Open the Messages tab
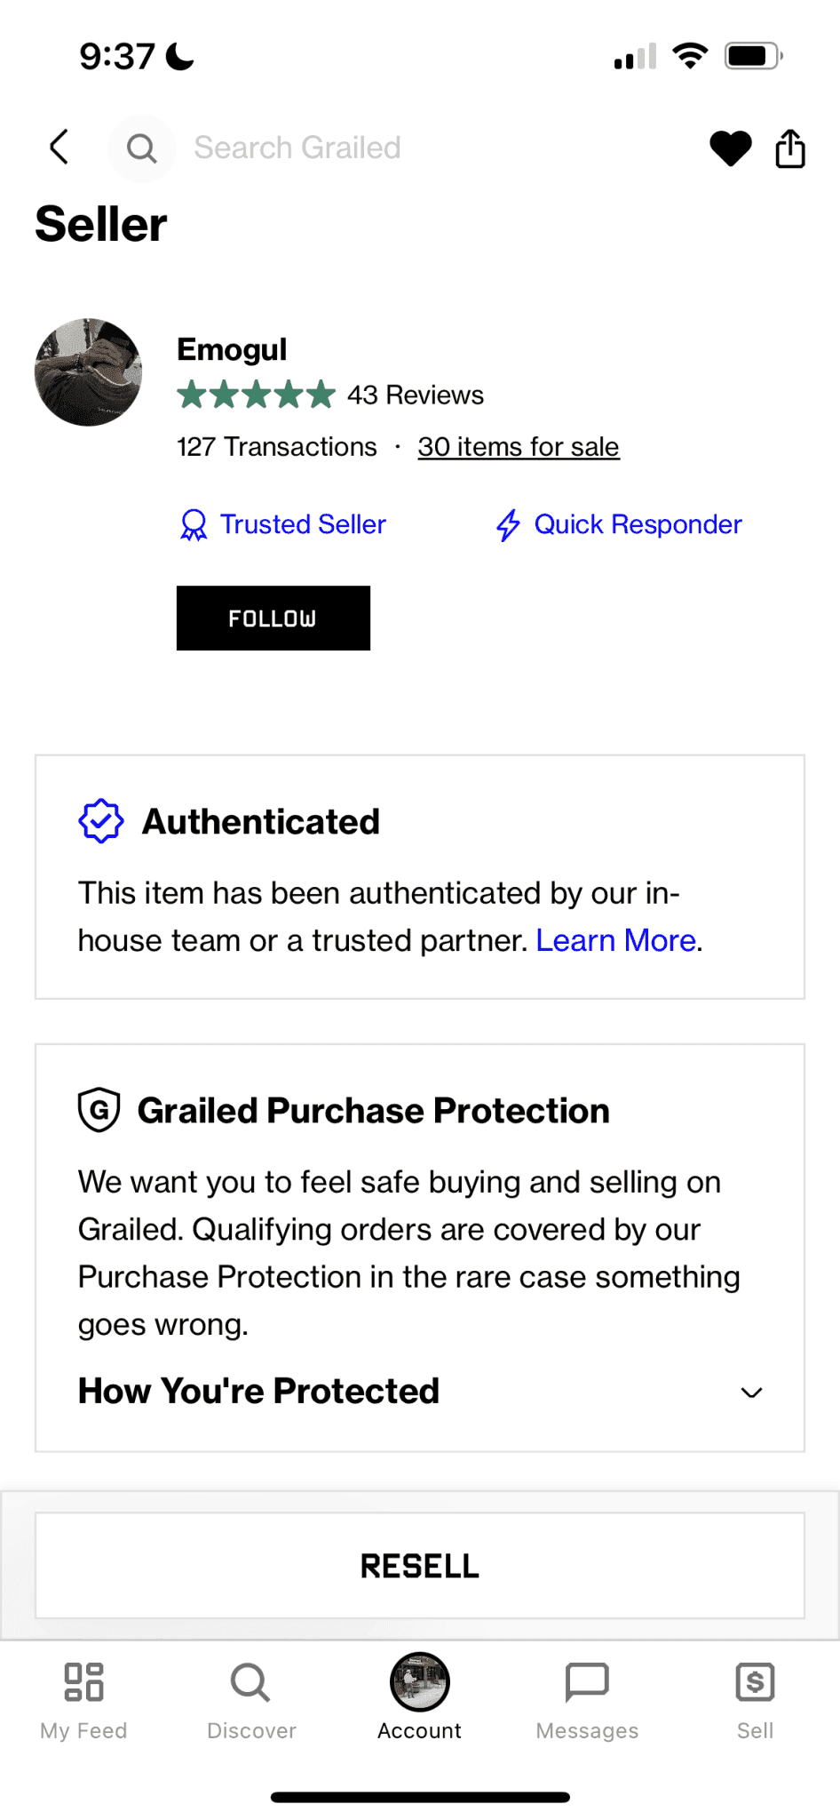 click(x=587, y=1699)
